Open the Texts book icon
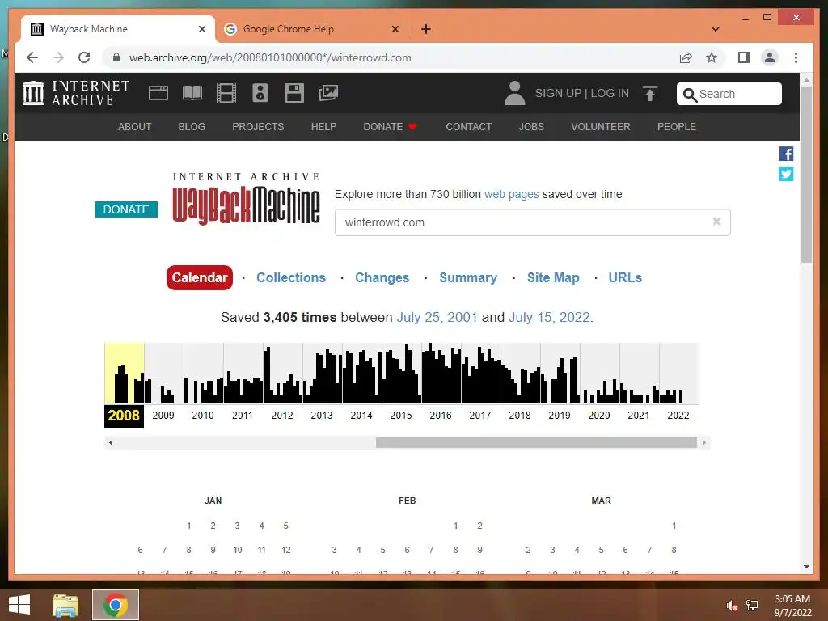828x621 pixels. (192, 93)
